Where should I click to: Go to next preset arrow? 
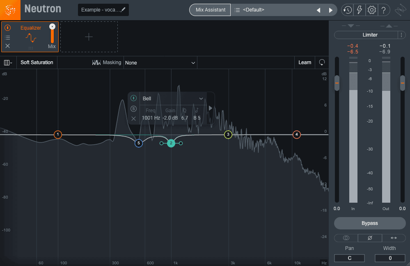(330, 10)
